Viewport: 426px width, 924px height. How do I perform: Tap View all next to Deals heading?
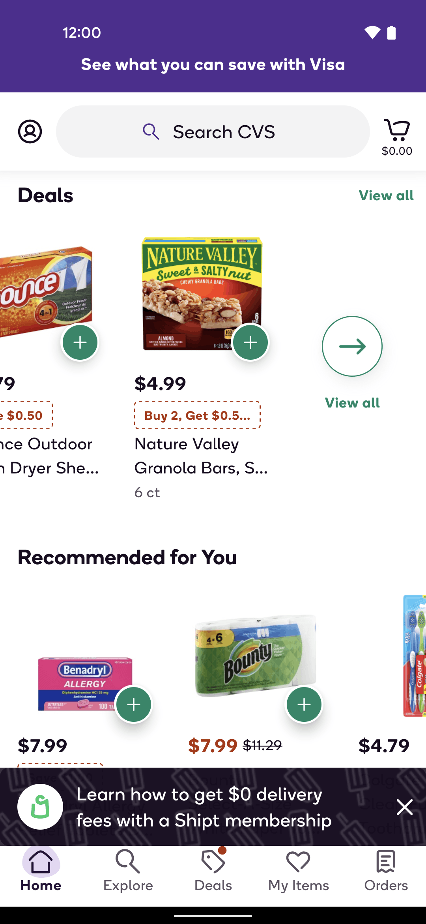[386, 195]
